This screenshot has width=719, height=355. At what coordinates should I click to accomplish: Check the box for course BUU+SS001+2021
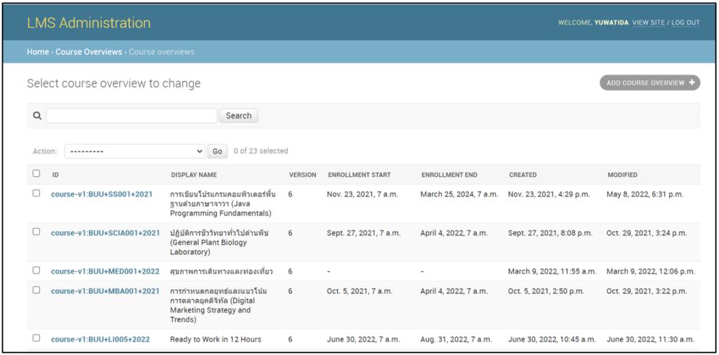(x=37, y=194)
